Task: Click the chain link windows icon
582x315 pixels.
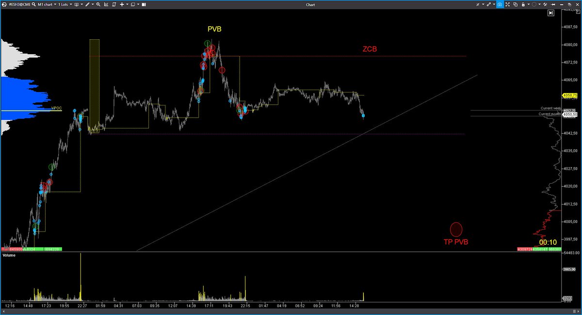Action: [x=488, y=4]
